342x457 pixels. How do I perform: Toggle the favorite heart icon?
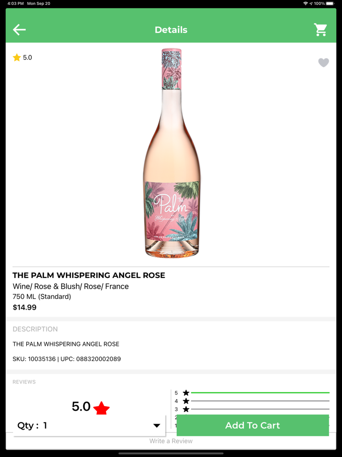[323, 63]
